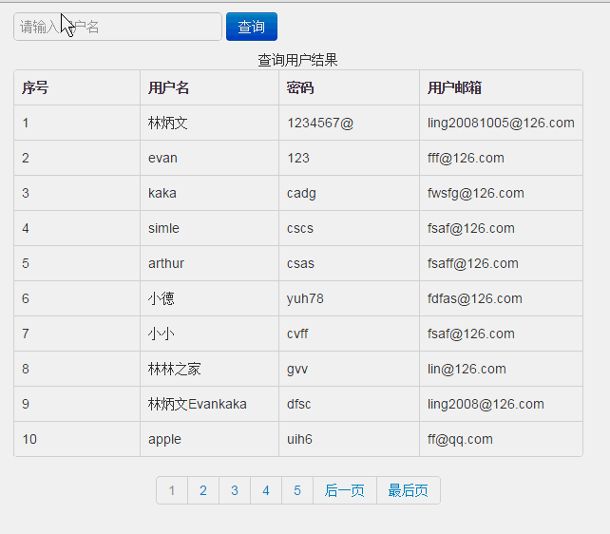Click the 查询 search button
Image resolution: width=610 pixels, height=534 pixels.
252,27
